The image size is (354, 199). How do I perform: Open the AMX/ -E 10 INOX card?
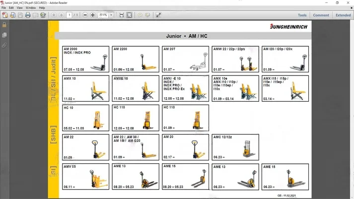click(185, 88)
